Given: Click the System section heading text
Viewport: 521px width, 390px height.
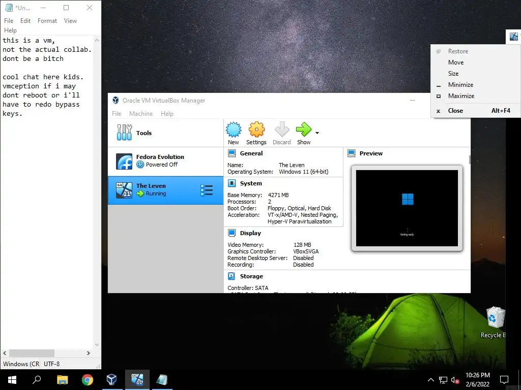Looking at the screenshot, I should 251,183.
